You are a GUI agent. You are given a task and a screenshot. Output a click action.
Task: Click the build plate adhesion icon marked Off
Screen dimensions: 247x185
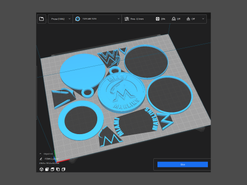coord(188,19)
